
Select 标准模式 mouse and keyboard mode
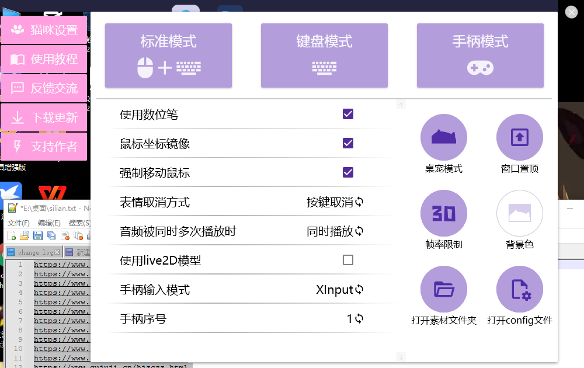pyautogui.click(x=168, y=55)
